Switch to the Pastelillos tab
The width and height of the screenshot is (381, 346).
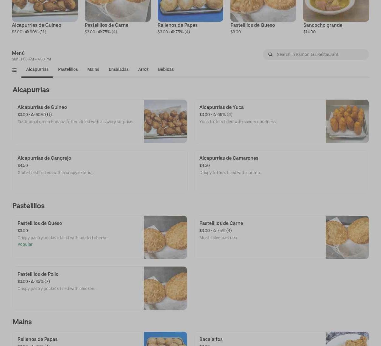pos(68,69)
